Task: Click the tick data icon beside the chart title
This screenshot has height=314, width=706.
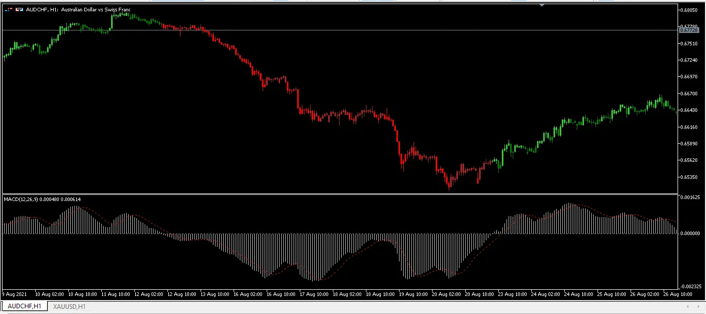Action: tap(7, 9)
